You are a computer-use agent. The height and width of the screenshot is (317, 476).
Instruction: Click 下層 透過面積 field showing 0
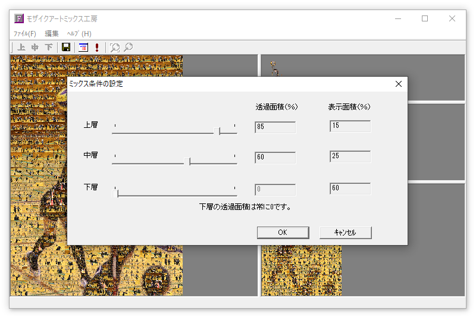click(275, 190)
